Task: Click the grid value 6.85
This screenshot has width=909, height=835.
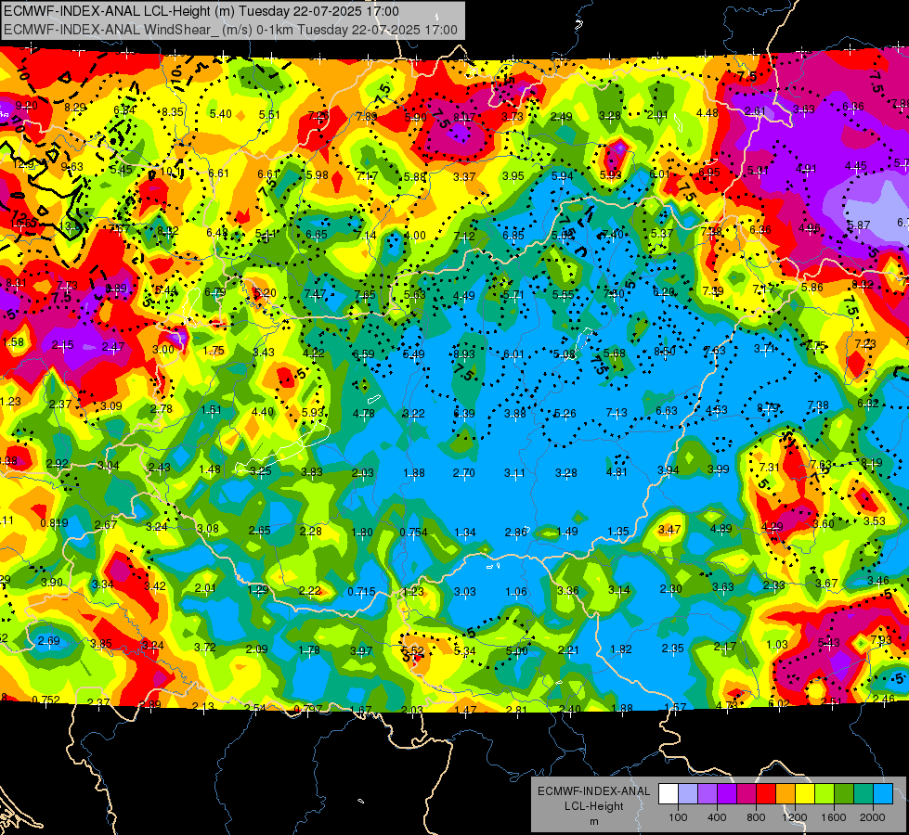Action: click(513, 236)
